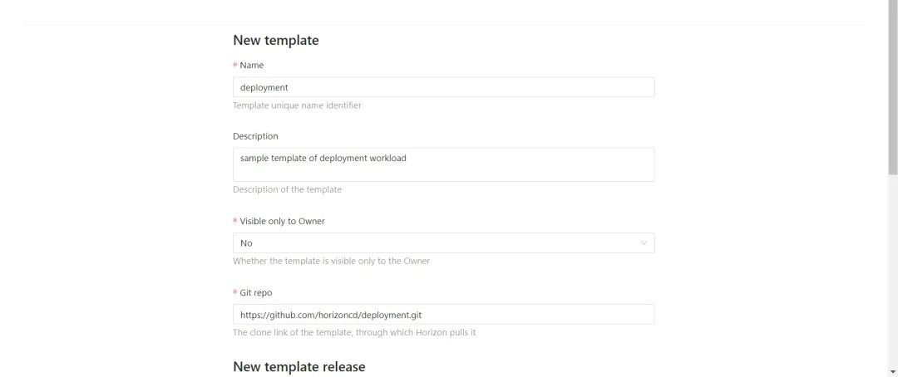Click the Visible only to Owner label
The width and height of the screenshot is (898, 377).
tap(282, 221)
